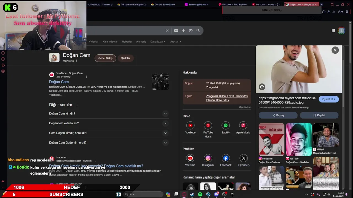Image resolution: width=353 pixels, height=198 pixels.
Task: Expand 'Dogancem evlatlık mı?' question
Action: click(x=109, y=123)
